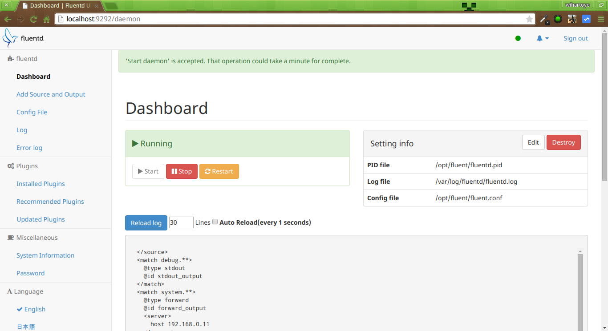
Task: Enable Auto Reload every 1 seconds
Action: [x=215, y=221]
